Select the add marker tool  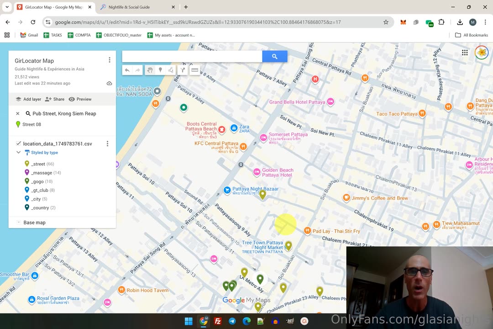click(x=160, y=70)
